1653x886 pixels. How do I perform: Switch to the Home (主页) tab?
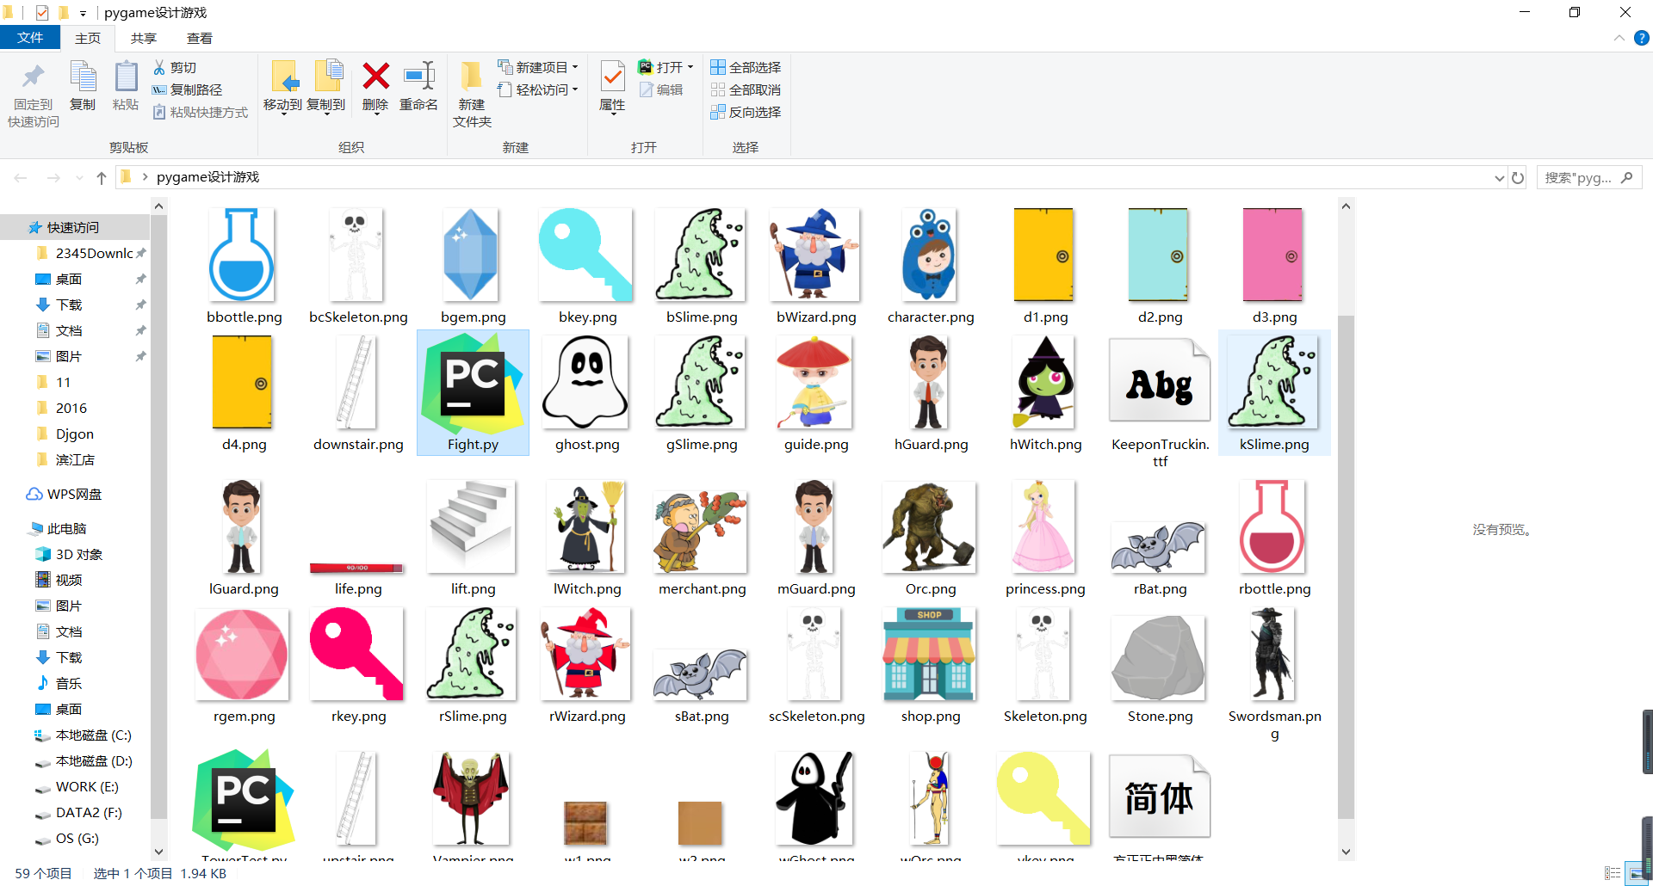pos(88,38)
